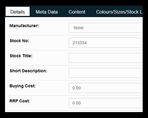Open the Manufacturer dropdown
148x118 pixels.
click(106, 28)
